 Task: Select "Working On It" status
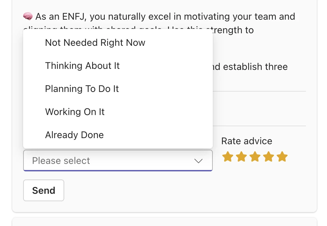click(75, 112)
